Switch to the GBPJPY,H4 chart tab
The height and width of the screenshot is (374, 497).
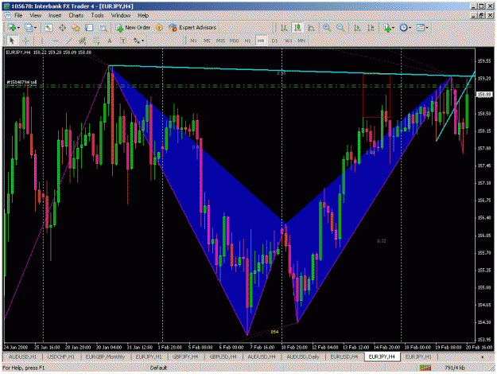click(185, 356)
